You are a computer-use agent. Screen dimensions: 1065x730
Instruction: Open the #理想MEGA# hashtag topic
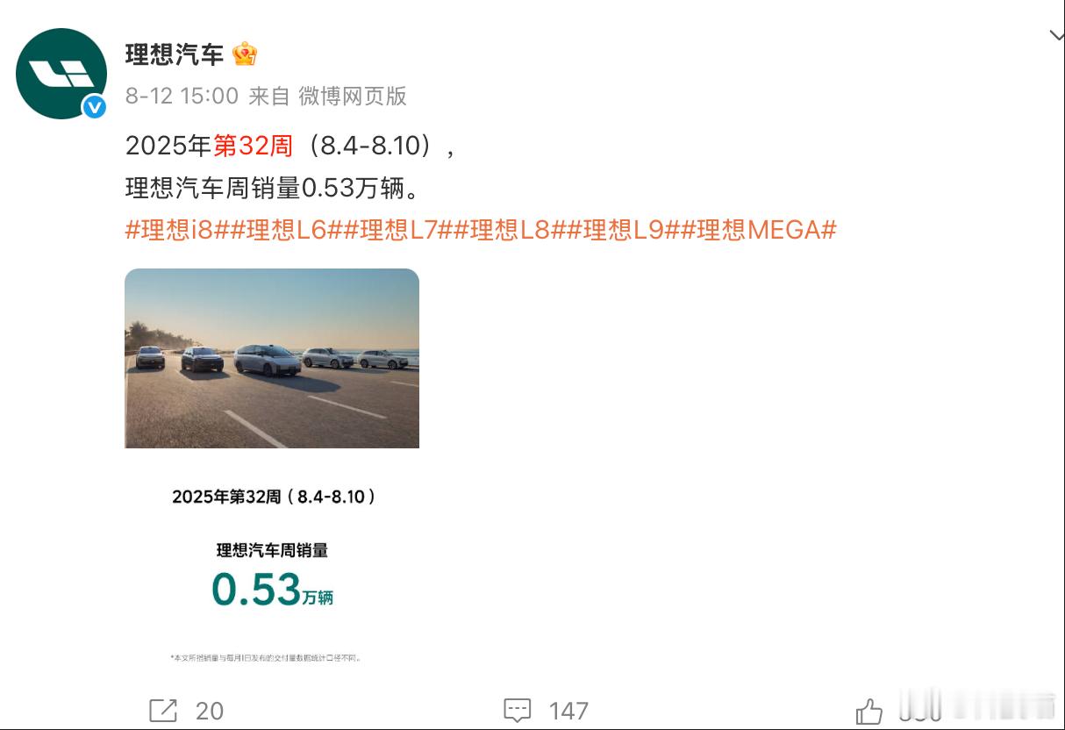(x=758, y=230)
